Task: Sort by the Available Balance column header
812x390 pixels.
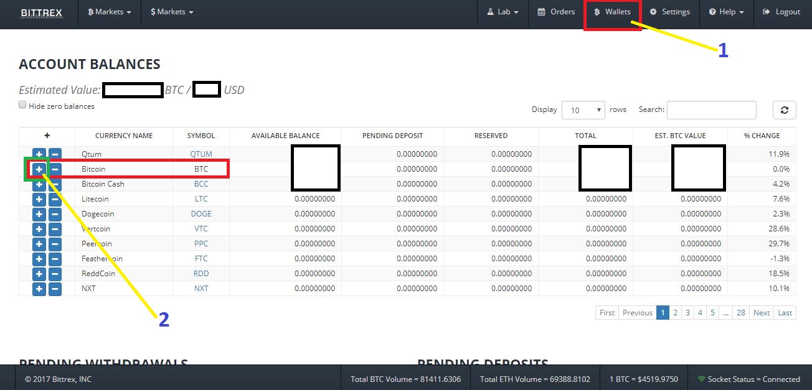Action: pos(285,136)
